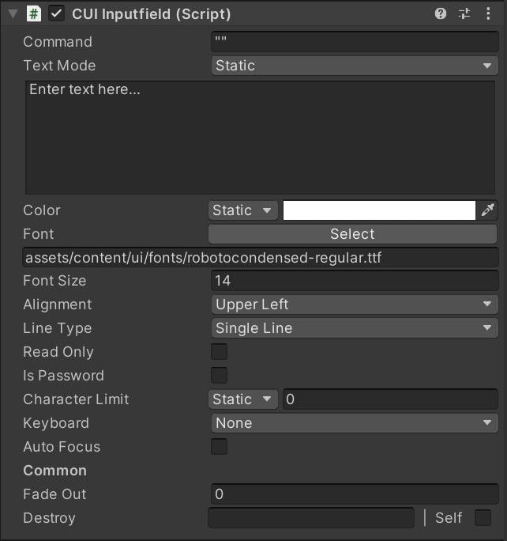Image resolution: width=507 pixels, height=541 pixels.
Task: Open the Line Type dropdown
Action: point(355,328)
